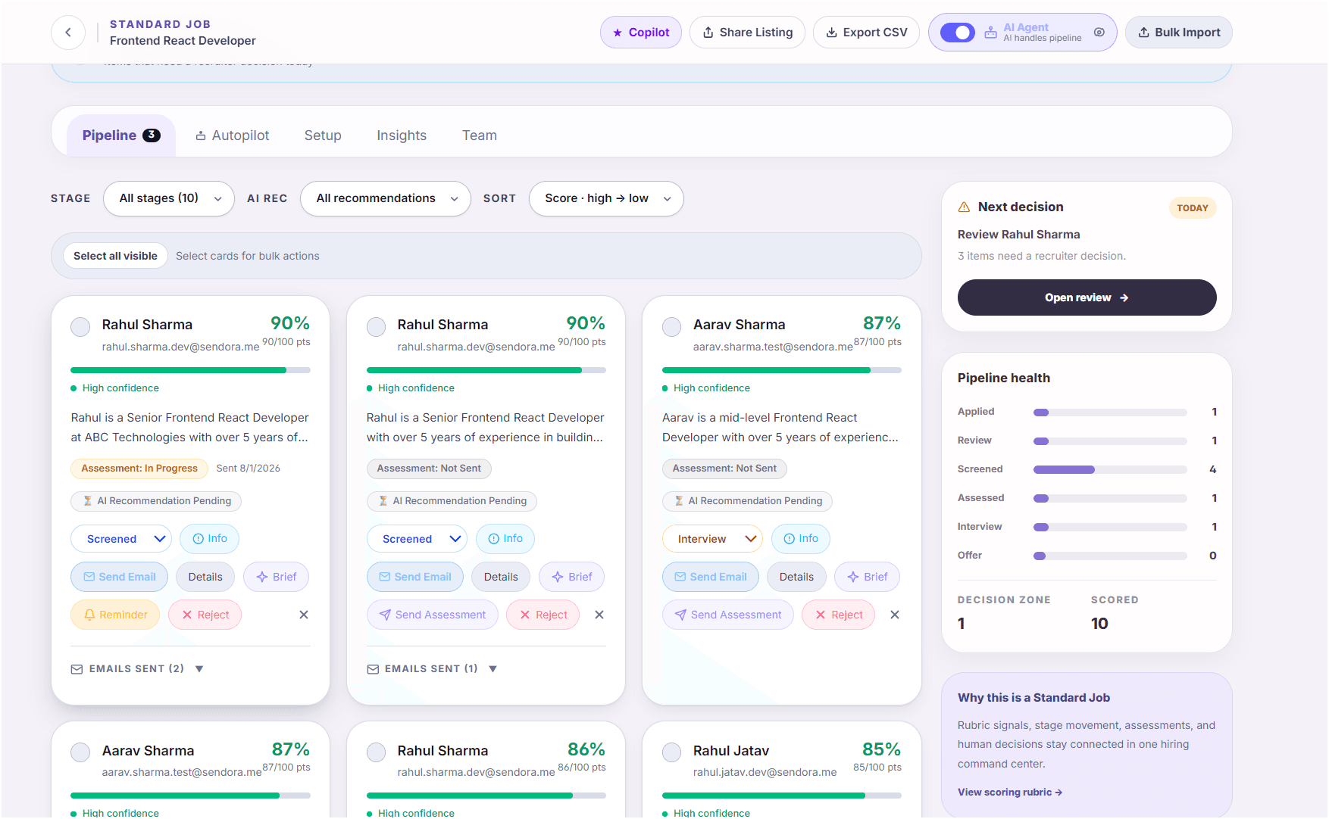Click Send Email on card with Reminder button

point(119,577)
